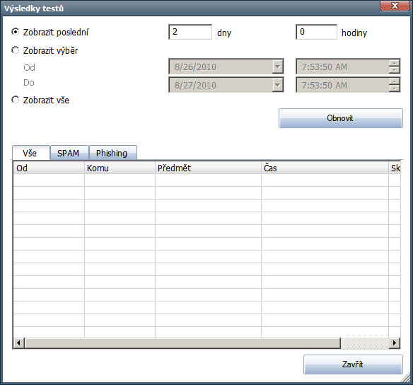Viewport: 413px width, 385px height.
Task: Select the Zobrazit výběr radio option
Action: pyautogui.click(x=16, y=50)
